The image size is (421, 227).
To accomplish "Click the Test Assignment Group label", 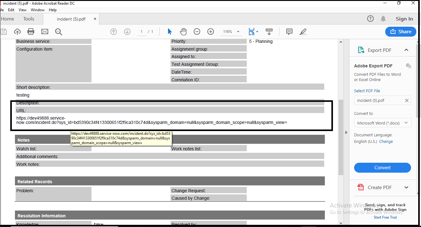I will tap(195, 64).
